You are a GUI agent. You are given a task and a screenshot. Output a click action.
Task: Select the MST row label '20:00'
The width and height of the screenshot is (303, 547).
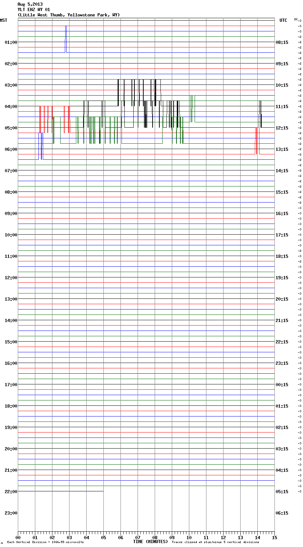pos(11,449)
